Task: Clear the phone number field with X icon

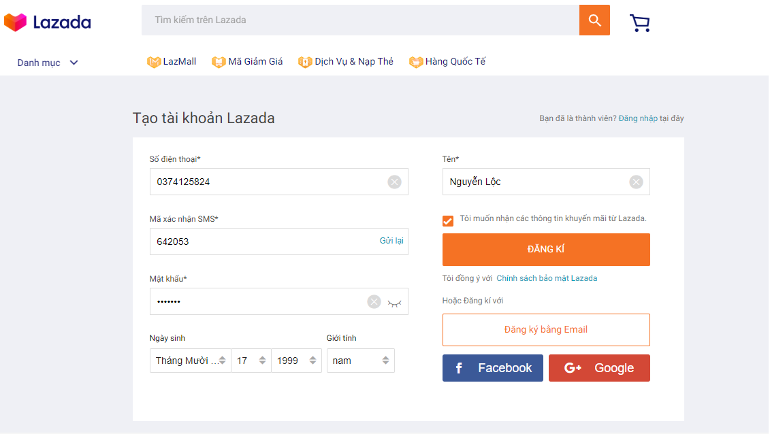Action: click(394, 182)
